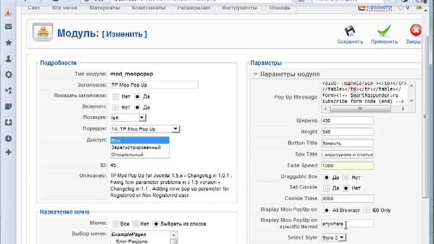The image size is (434, 244).
Task: Select ExamplePages in Выбор меню list
Action: [129, 235]
